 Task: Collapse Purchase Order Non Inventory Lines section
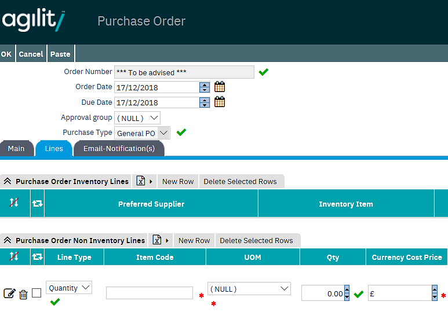[x=8, y=241]
